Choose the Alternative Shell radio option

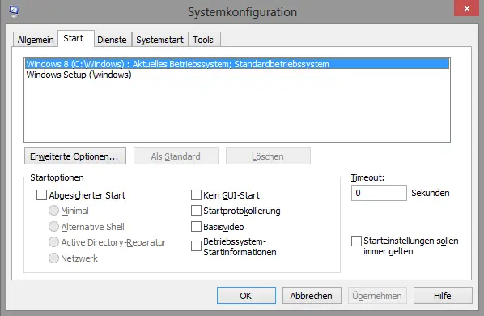coord(53,226)
